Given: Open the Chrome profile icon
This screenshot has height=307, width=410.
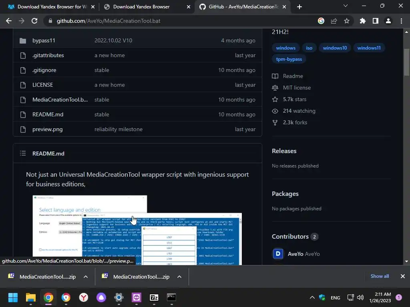Looking at the screenshot, I should (x=388, y=21).
